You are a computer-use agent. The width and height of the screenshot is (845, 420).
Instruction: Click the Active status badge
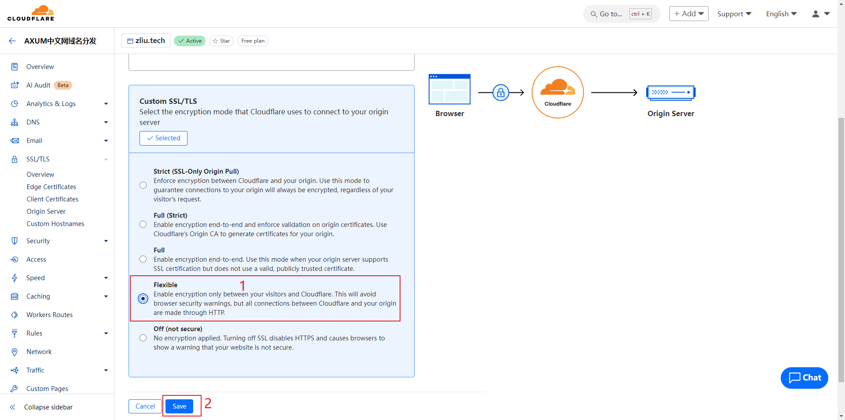[190, 41]
